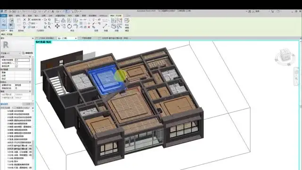Close the Properties palette
The image size is (302, 170).
tap(33, 38)
